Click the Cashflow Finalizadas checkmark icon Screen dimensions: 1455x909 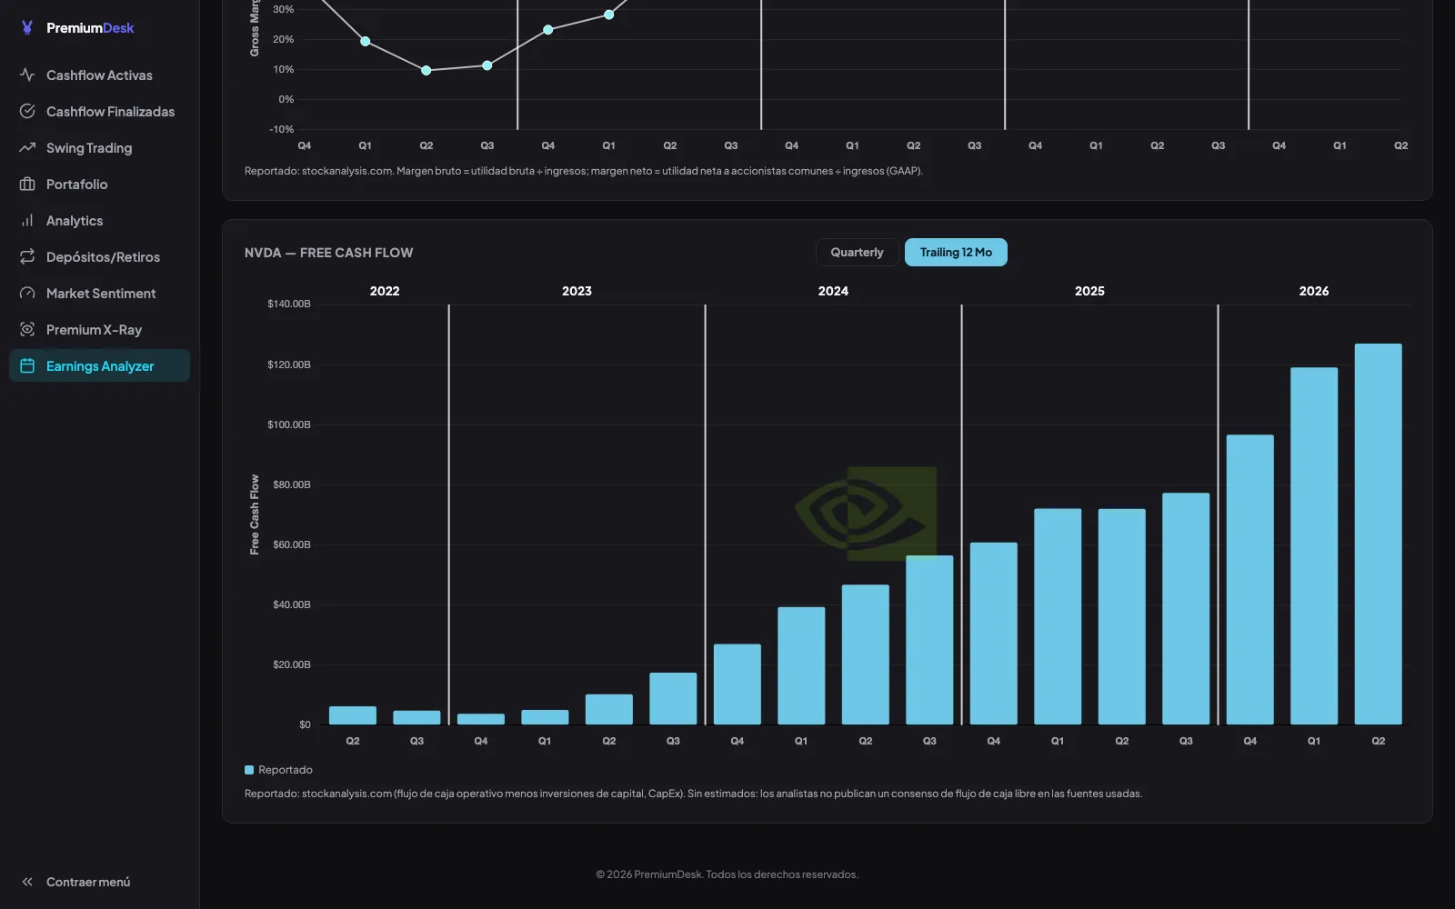click(x=27, y=111)
